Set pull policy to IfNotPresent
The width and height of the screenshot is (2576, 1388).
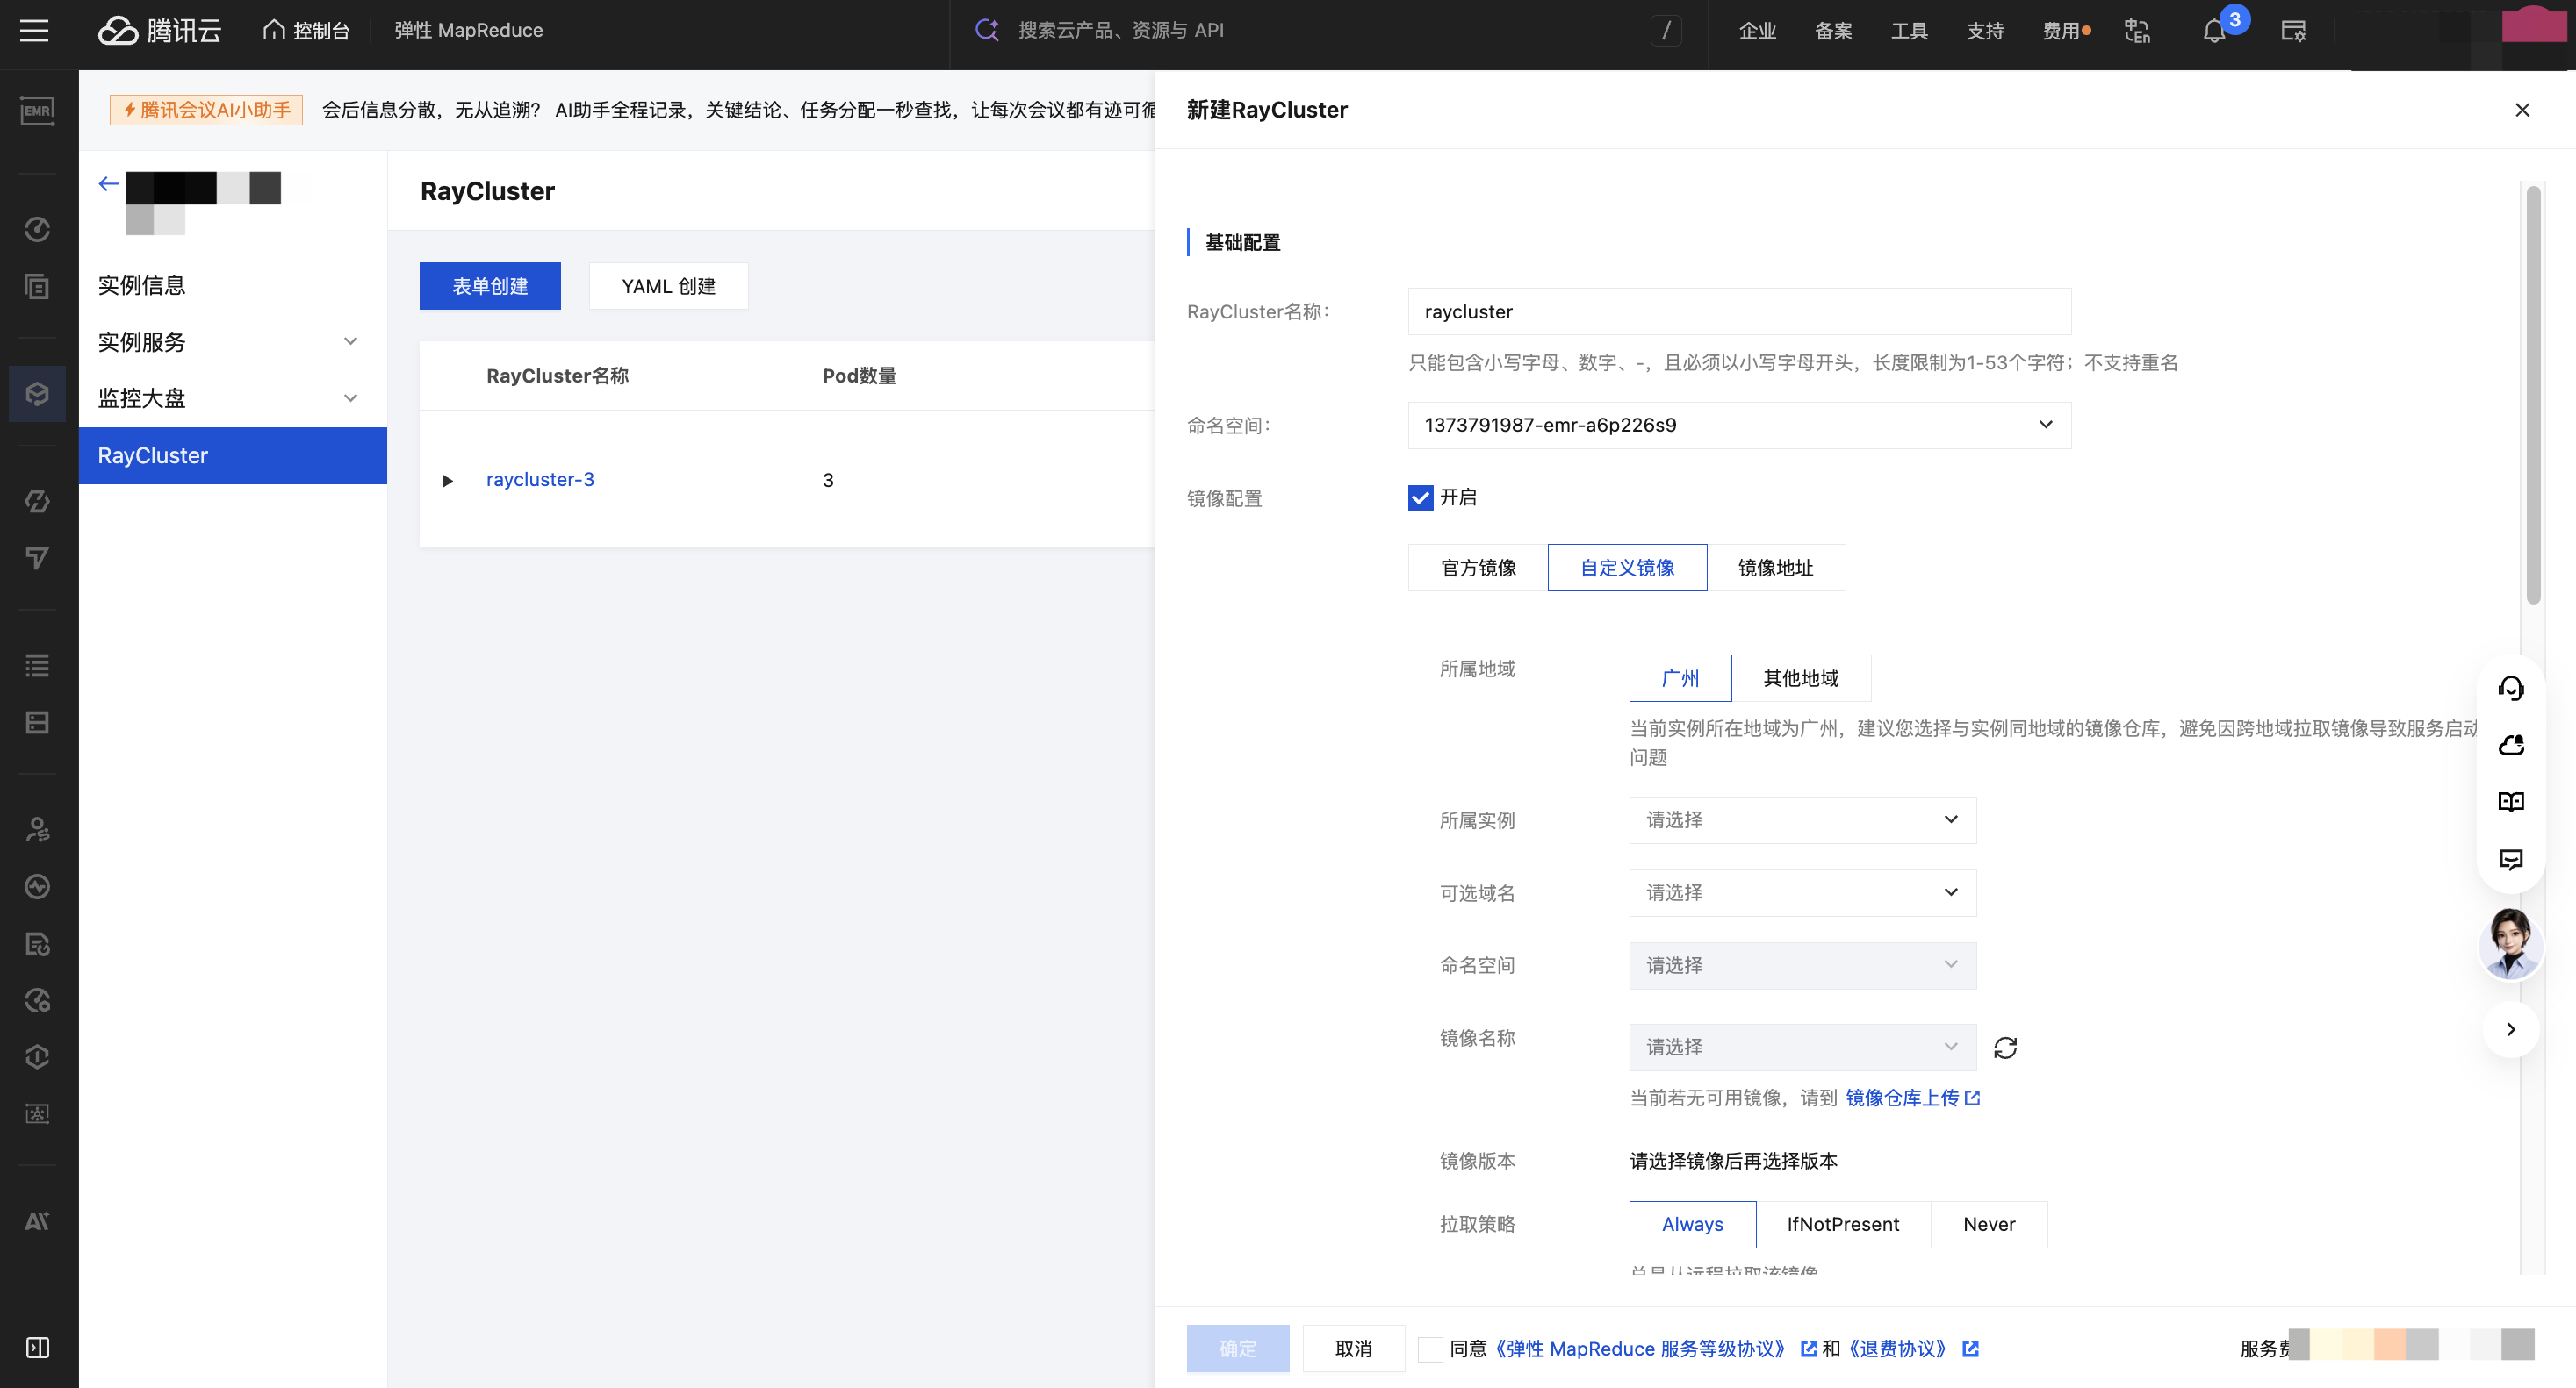[1843, 1224]
